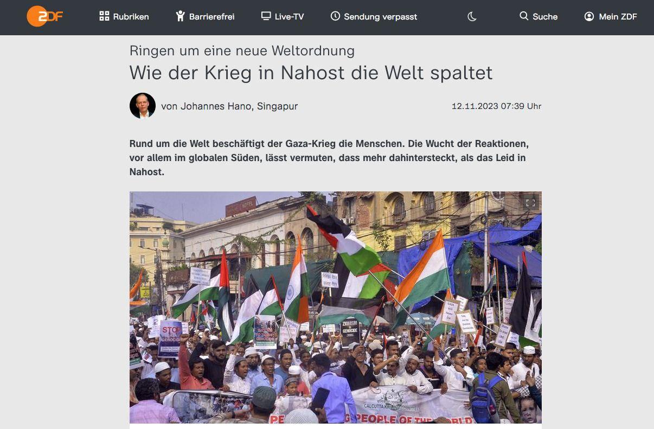Viewport: 654px width, 429px height.
Task: Toggle dark mode with the moon icon
Action: (x=472, y=17)
